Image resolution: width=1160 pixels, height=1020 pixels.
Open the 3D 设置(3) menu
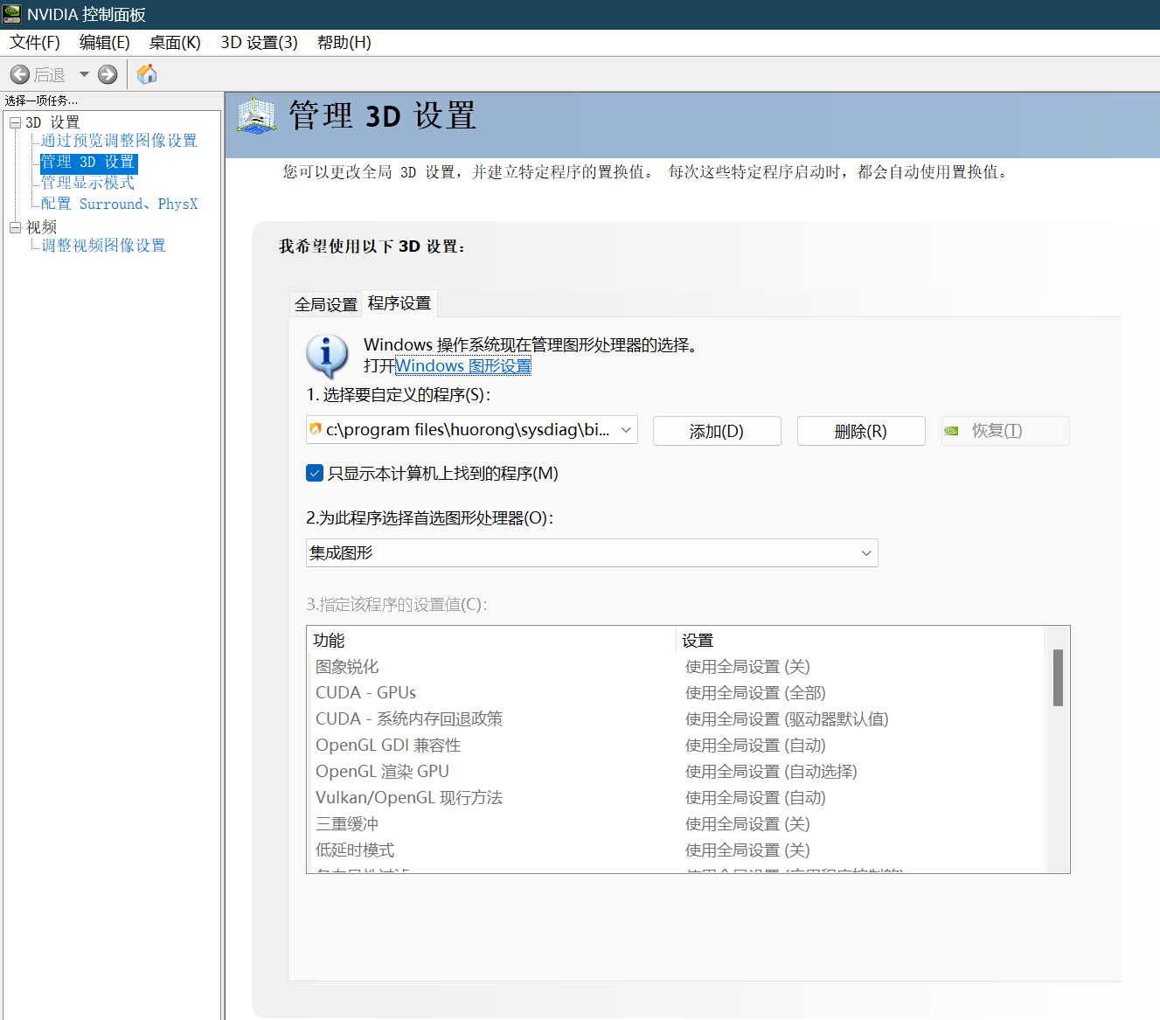click(x=259, y=43)
